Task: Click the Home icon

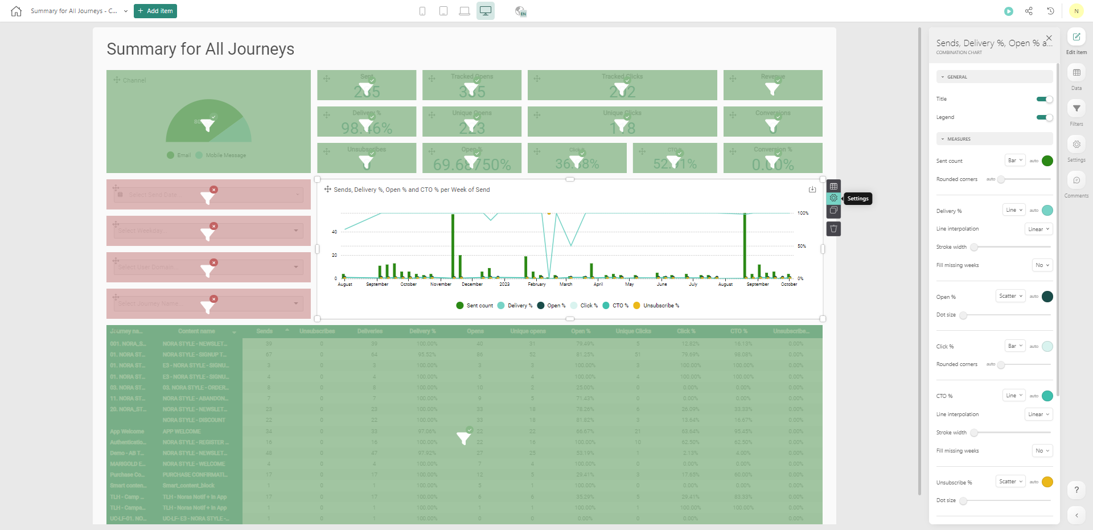Action: (16, 11)
